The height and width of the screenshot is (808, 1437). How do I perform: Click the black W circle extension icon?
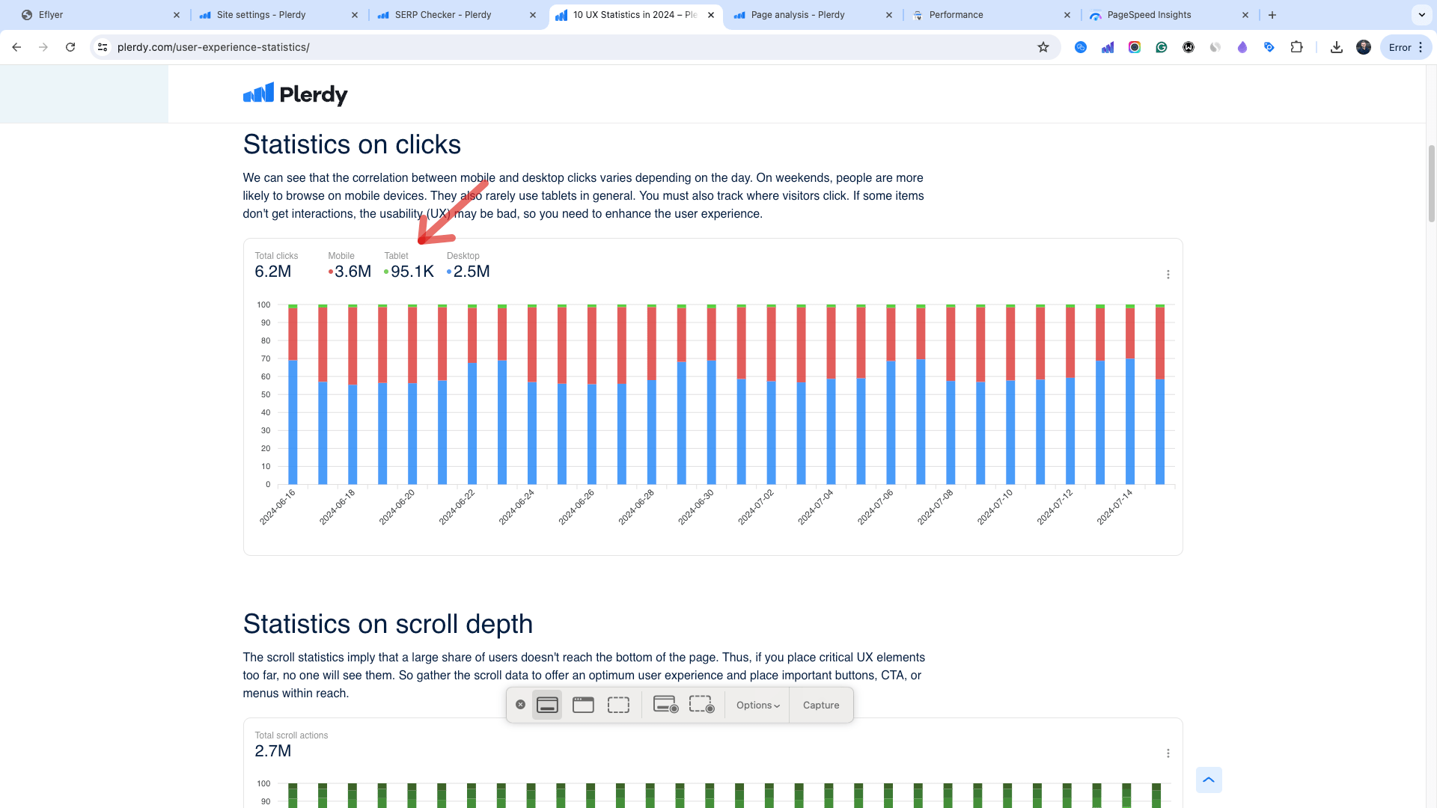pos(1189,47)
